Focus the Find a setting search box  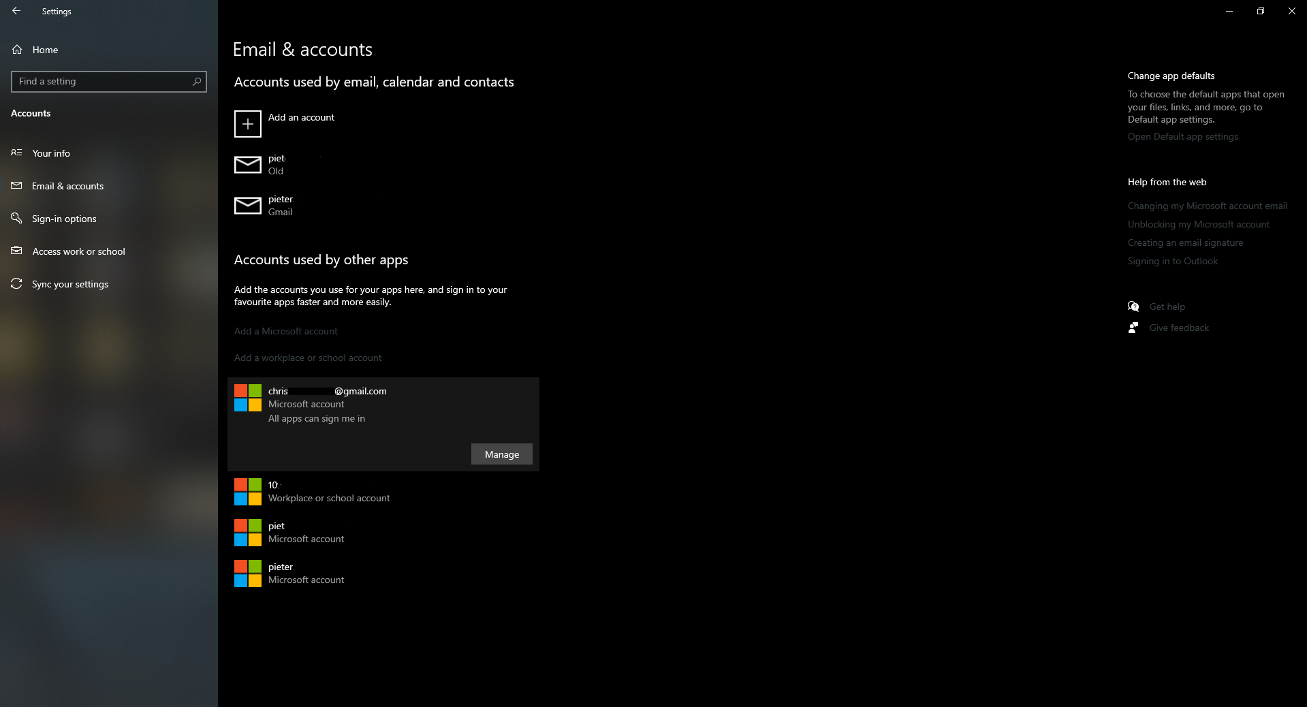(109, 81)
